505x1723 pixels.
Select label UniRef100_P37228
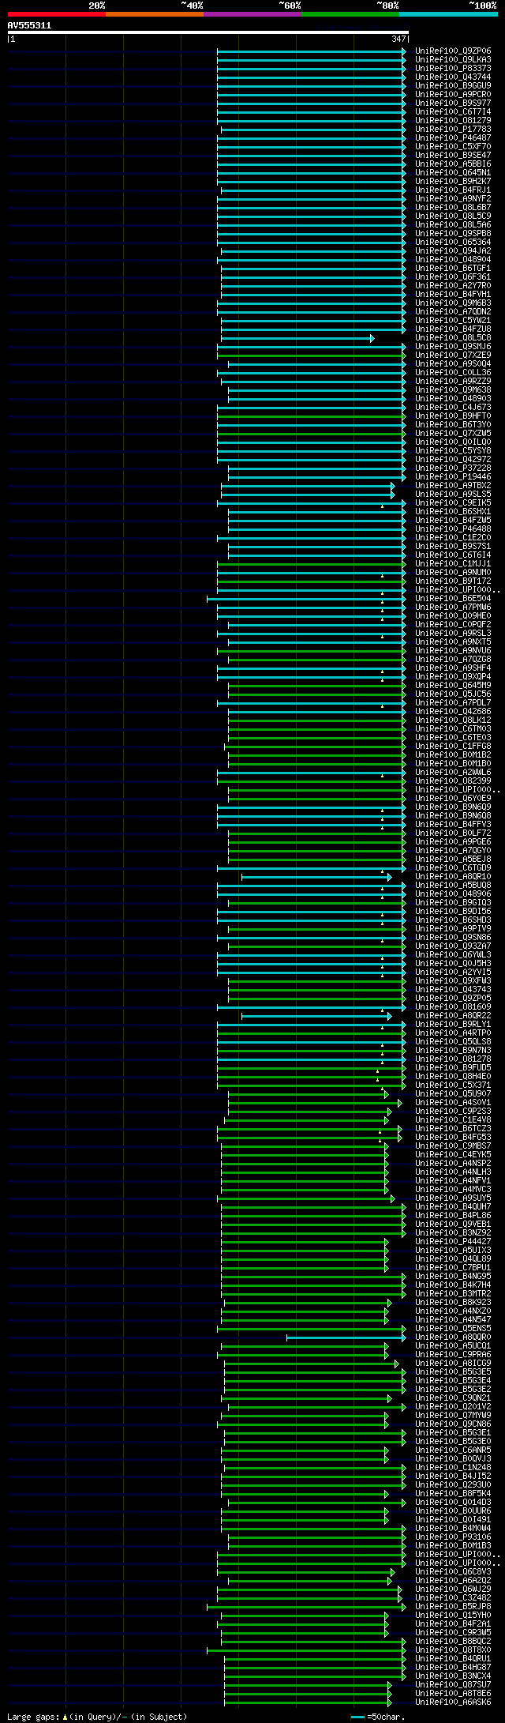[453, 468]
